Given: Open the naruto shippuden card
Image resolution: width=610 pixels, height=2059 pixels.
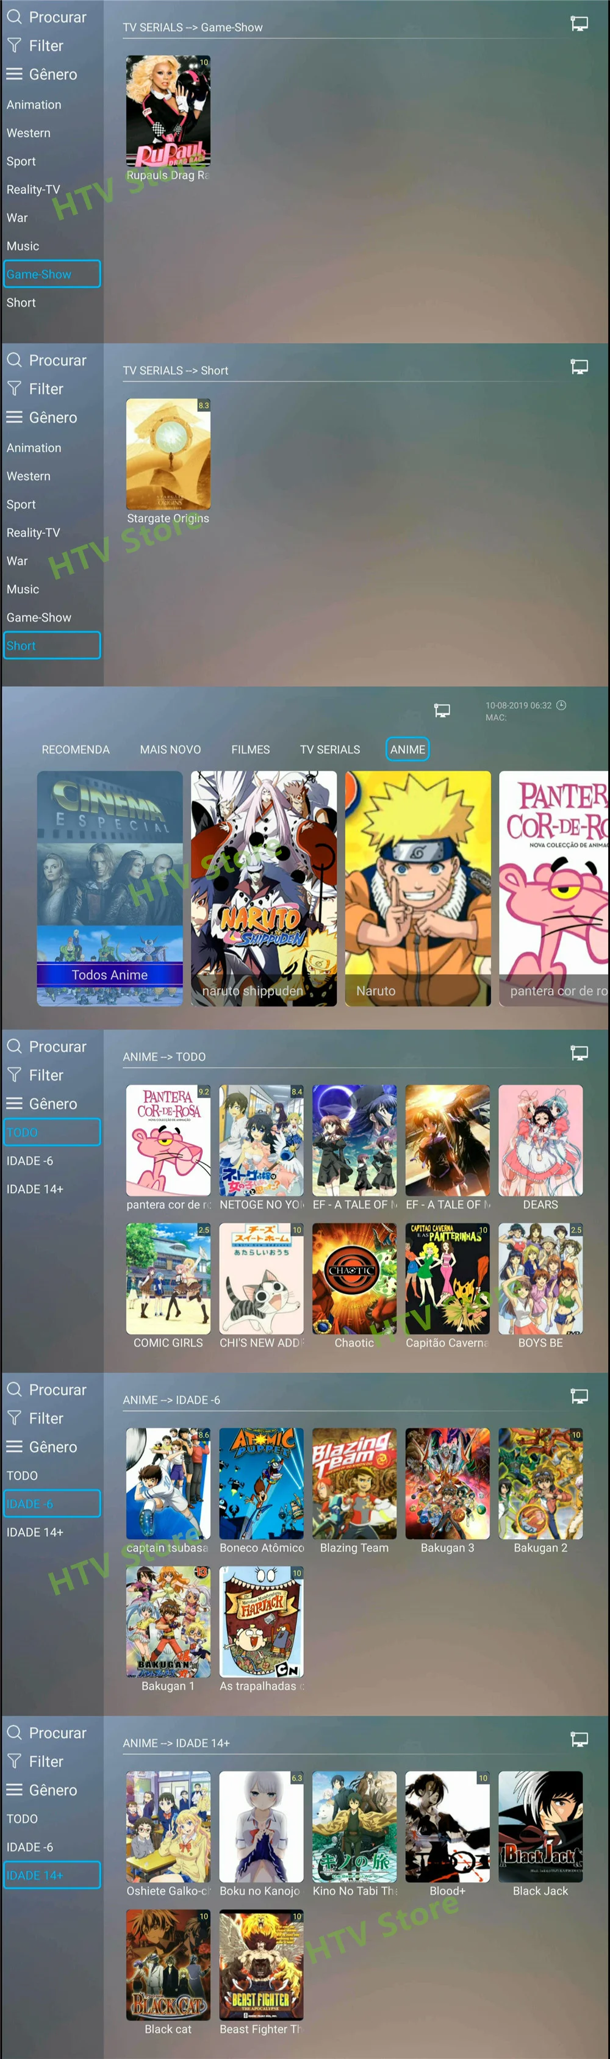Looking at the screenshot, I should click(264, 888).
